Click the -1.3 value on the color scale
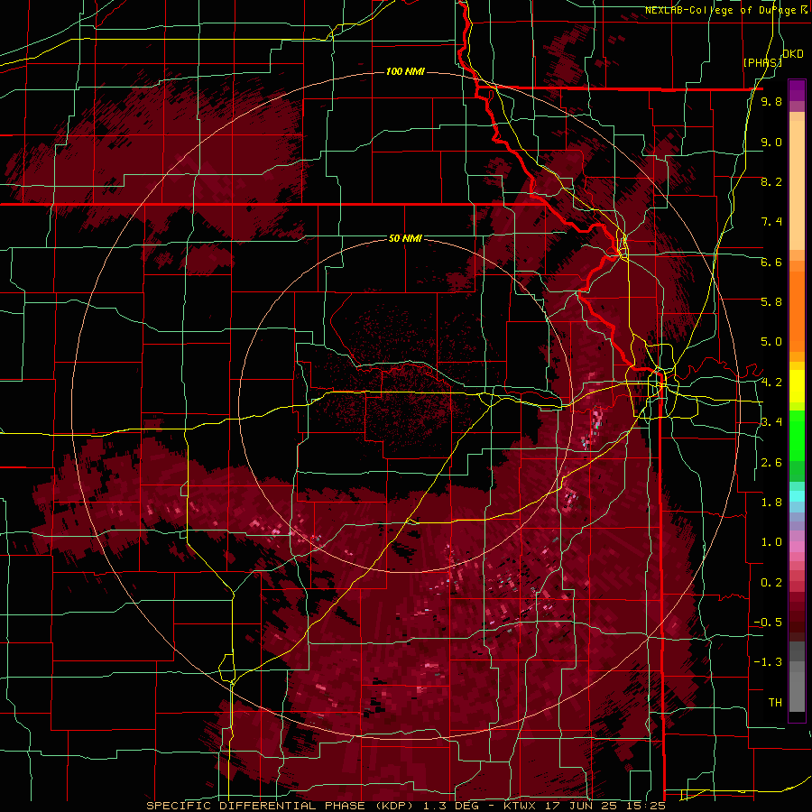This screenshot has height=812, width=812. pos(768,662)
